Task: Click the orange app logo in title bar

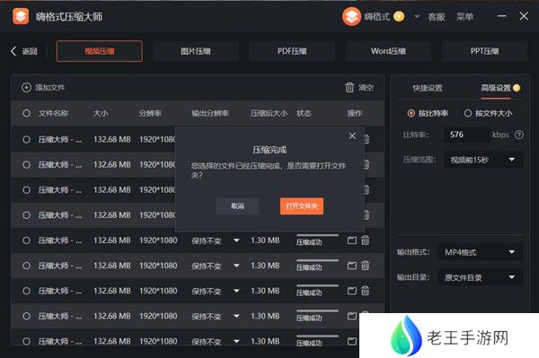Action: [21, 16]
